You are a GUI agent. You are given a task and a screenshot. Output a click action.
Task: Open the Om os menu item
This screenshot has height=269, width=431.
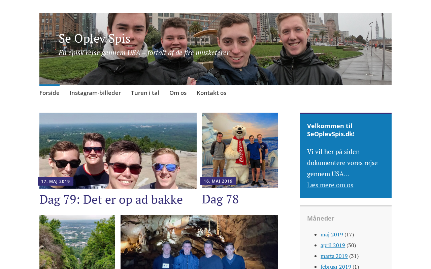[x=178, y=93]
